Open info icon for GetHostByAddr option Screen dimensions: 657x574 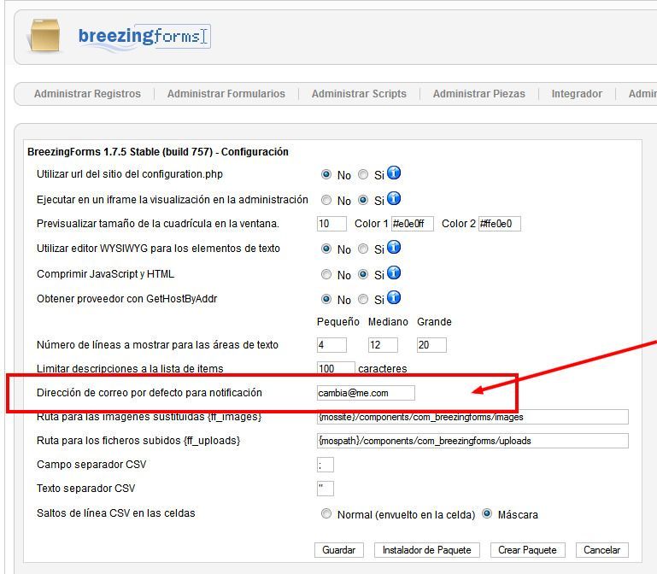[394, 297]
